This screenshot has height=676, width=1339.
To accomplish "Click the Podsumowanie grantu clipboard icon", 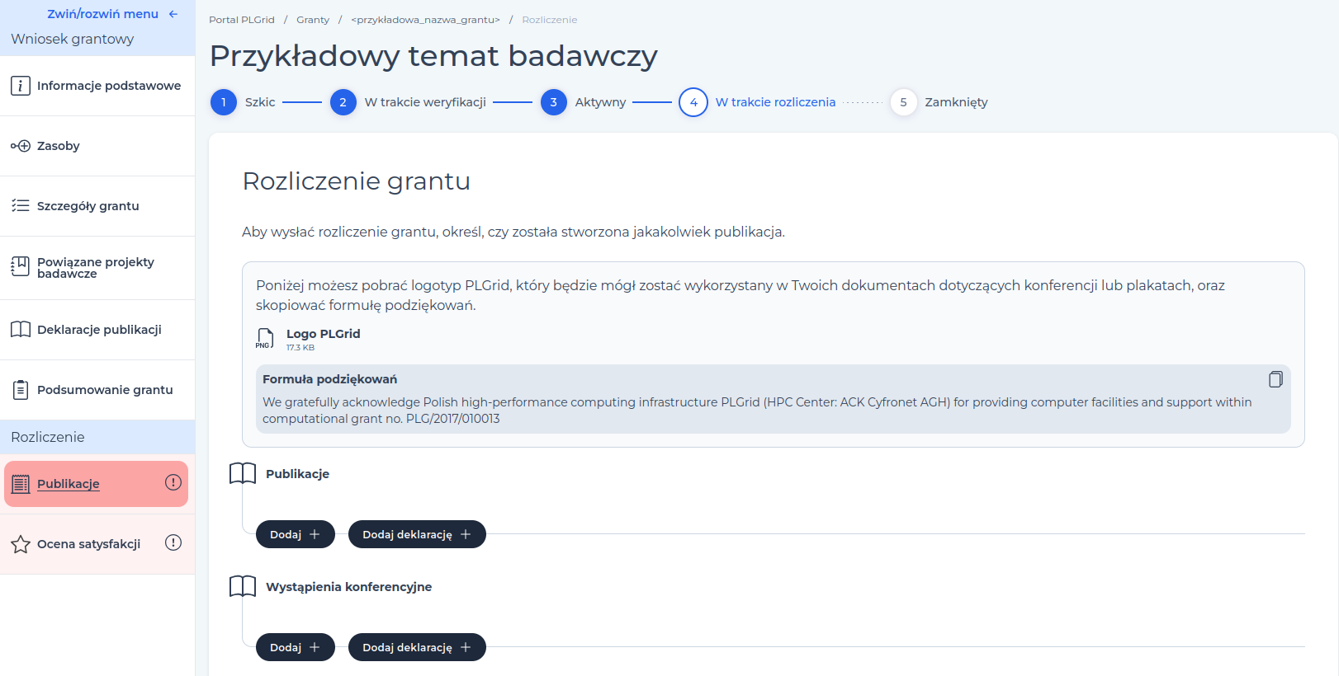I will [x=21, y=390].
